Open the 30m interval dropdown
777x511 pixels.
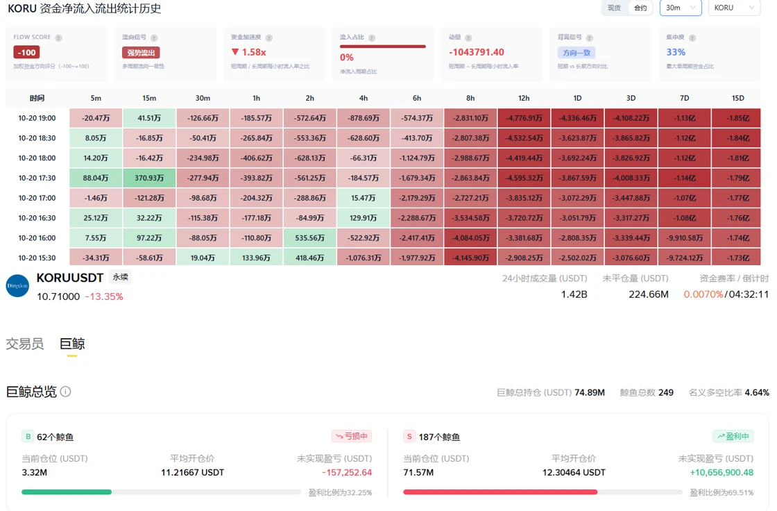pos(681,8)
